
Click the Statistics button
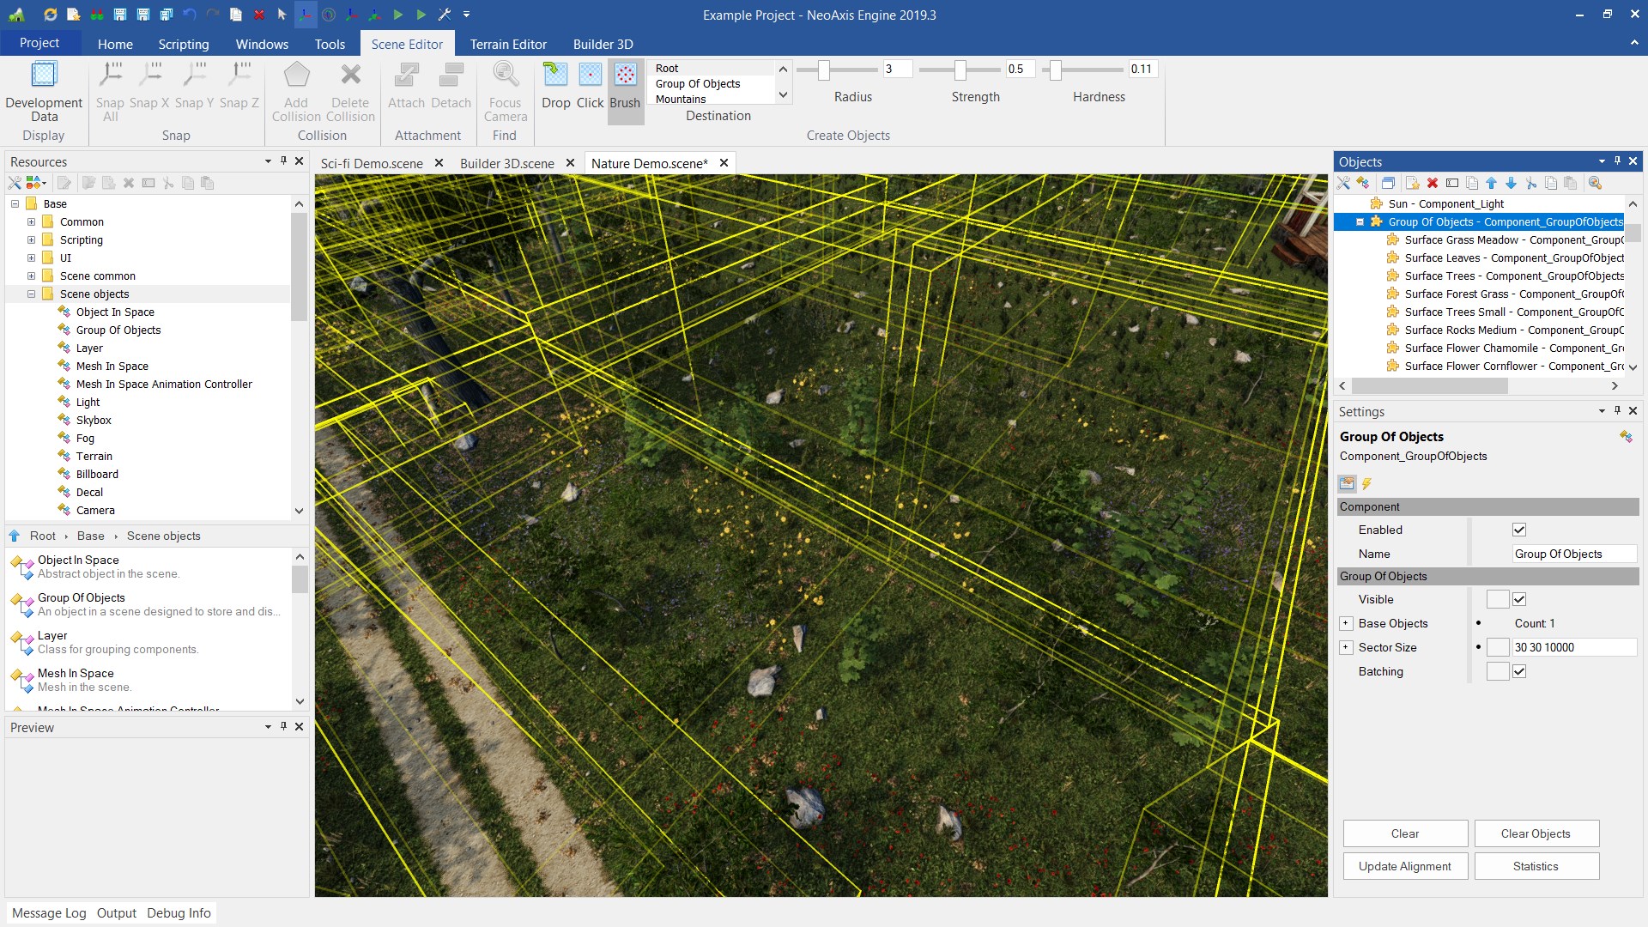point(1536,866)
